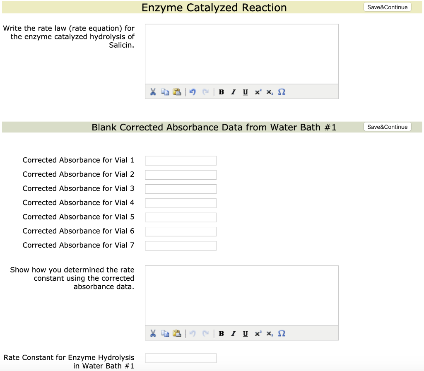Click Paste icon in rate constant explanation editor
424x371 pixels.
(177, 333)
